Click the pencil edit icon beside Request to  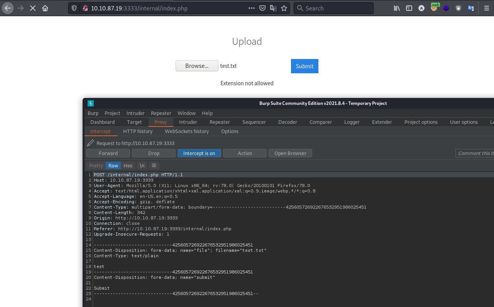[91, 143]
